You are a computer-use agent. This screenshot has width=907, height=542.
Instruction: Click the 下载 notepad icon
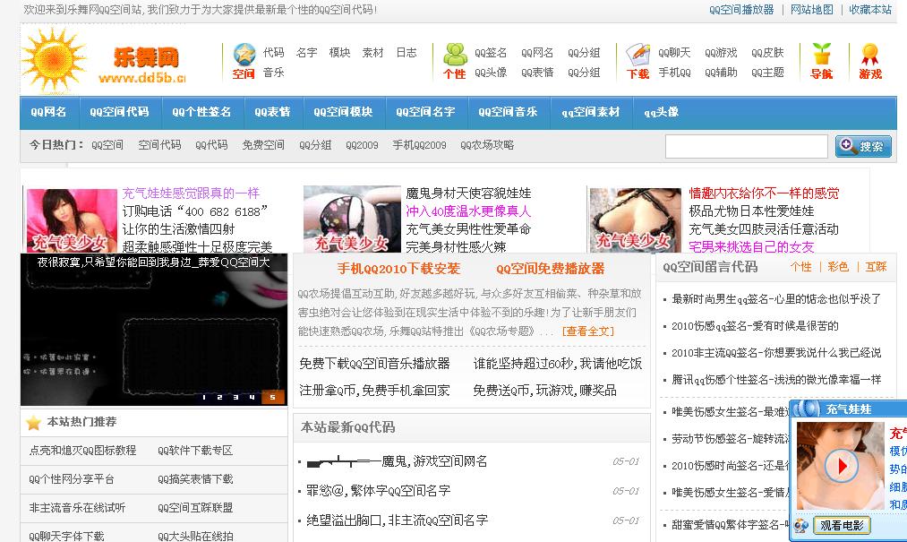pos(637,55)
